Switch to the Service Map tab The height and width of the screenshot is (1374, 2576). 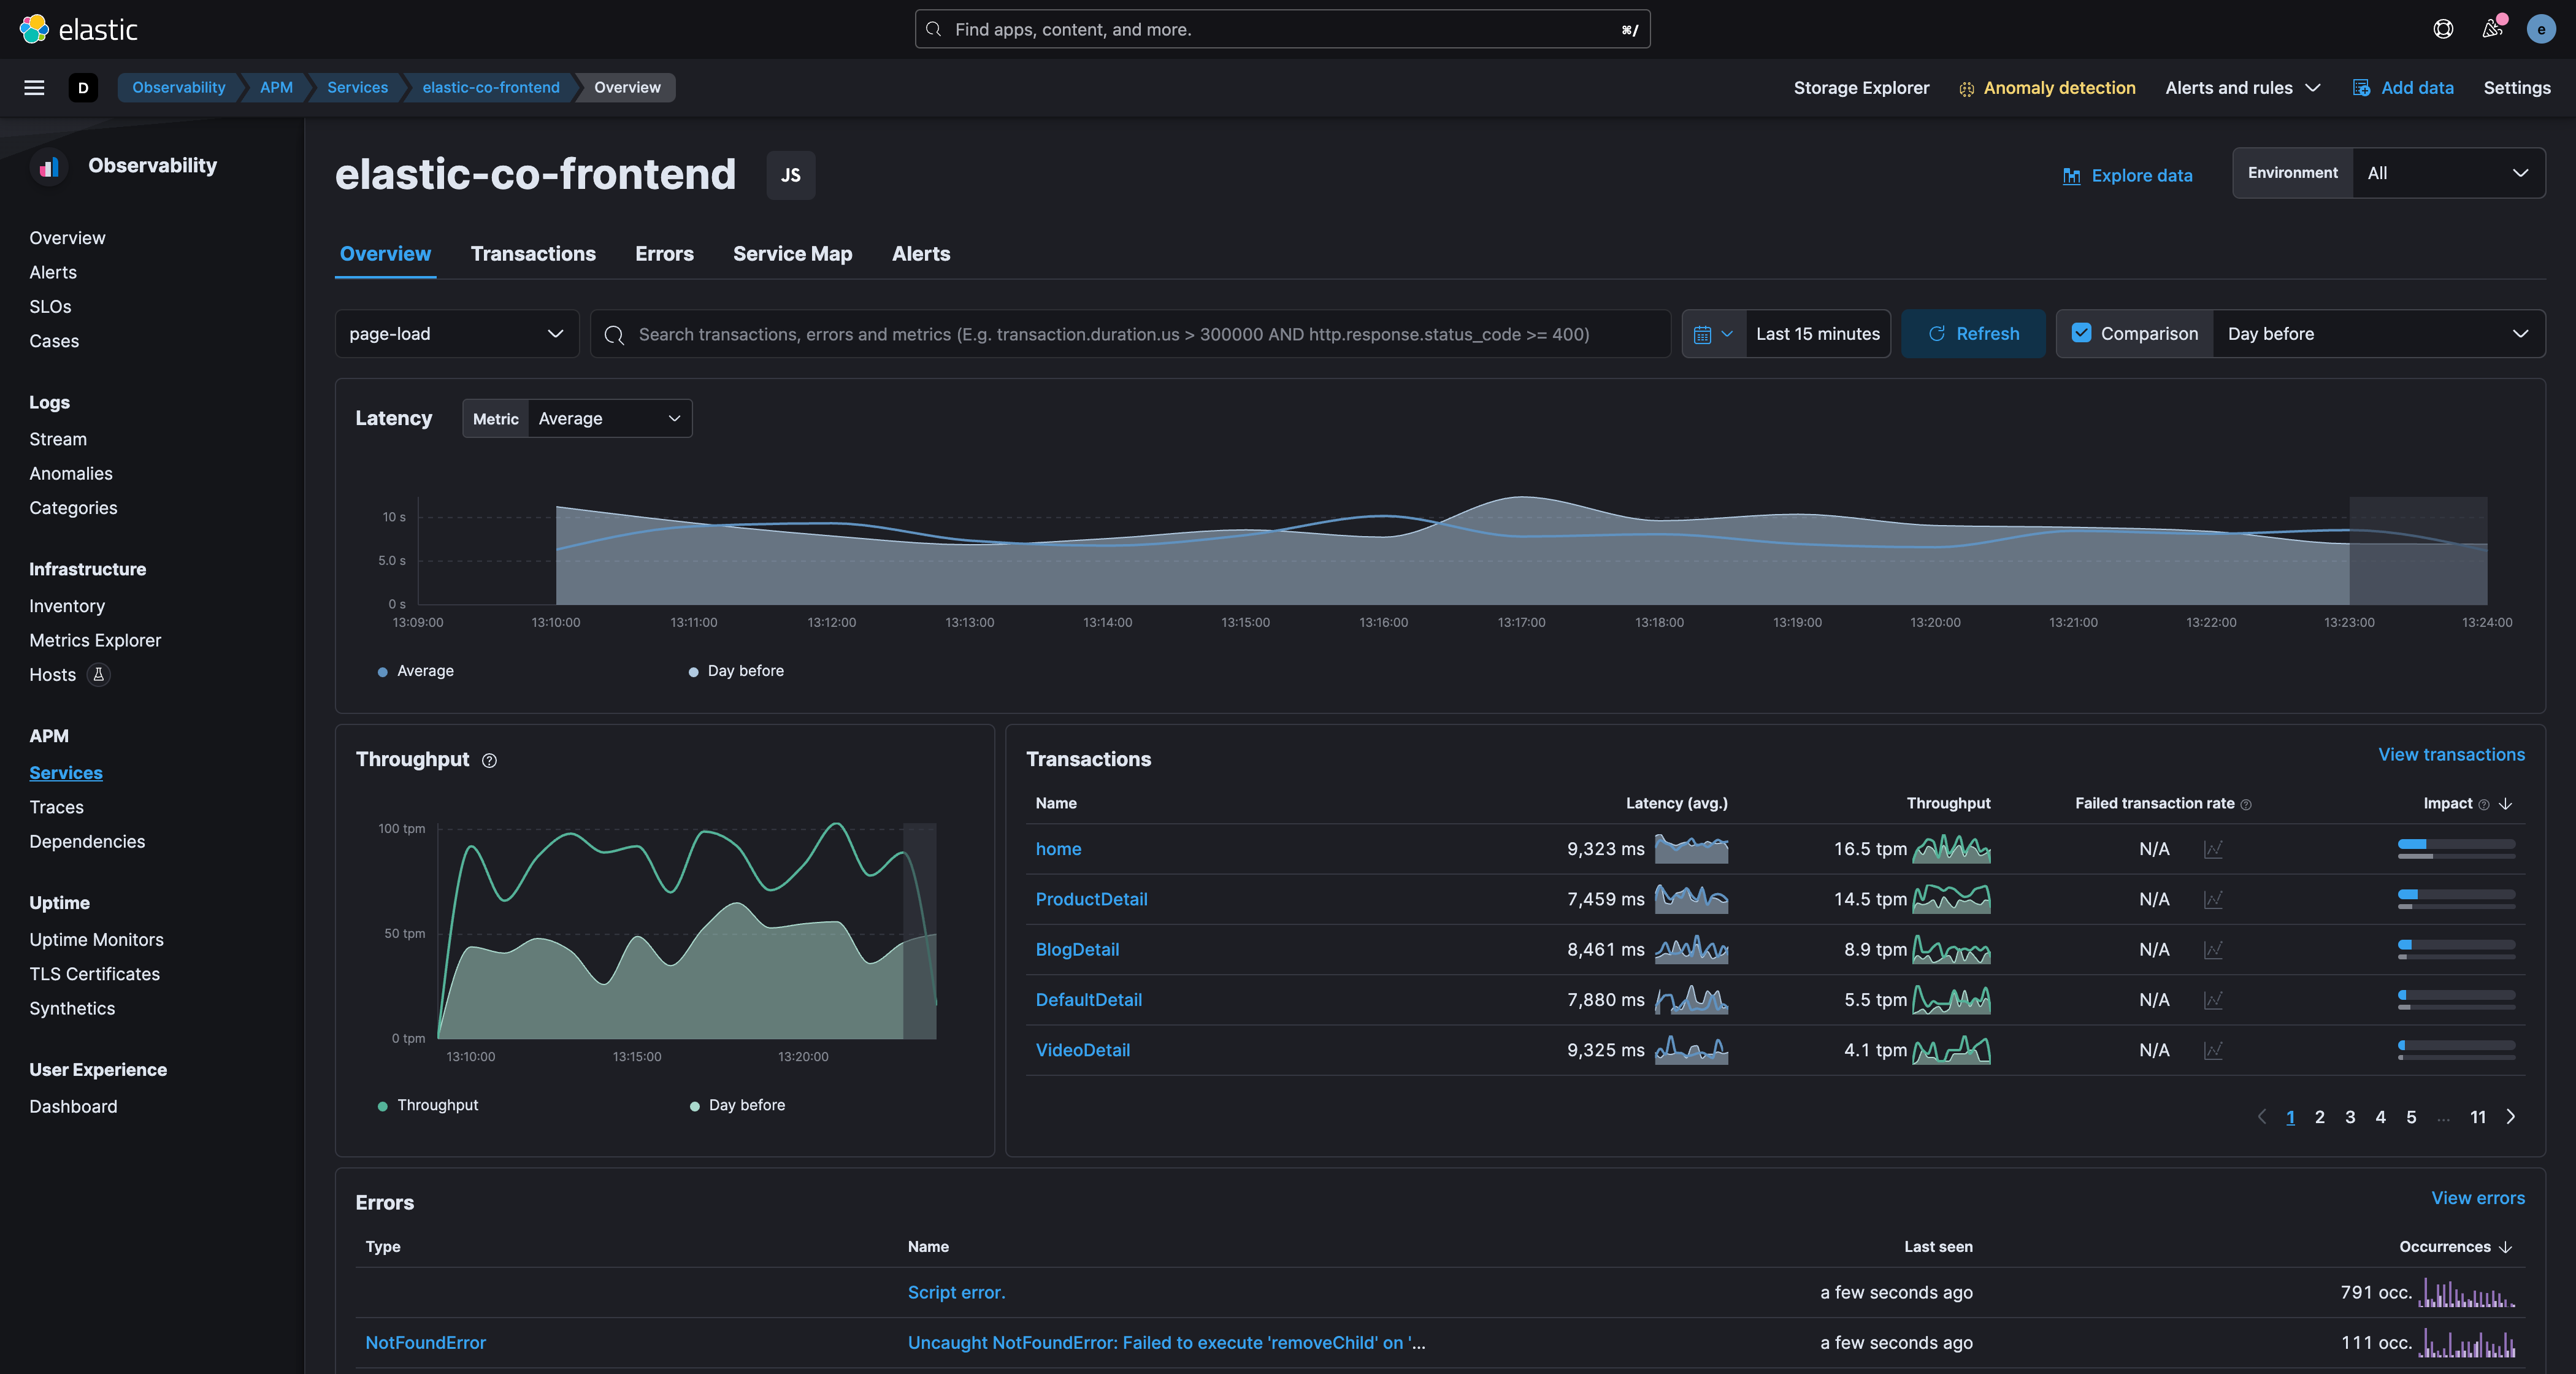pyautogui.click(x=792, y=253)
